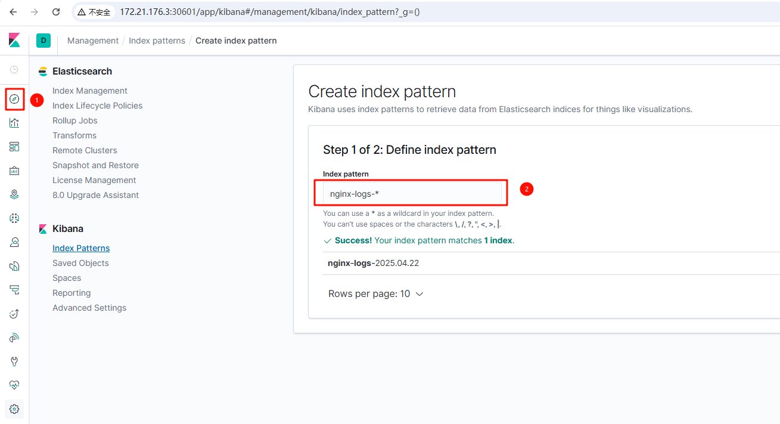The width and height of the screenshot is (780, 424).
Task: Go to Index patterns breadcrumb
Action: point(157,41)
